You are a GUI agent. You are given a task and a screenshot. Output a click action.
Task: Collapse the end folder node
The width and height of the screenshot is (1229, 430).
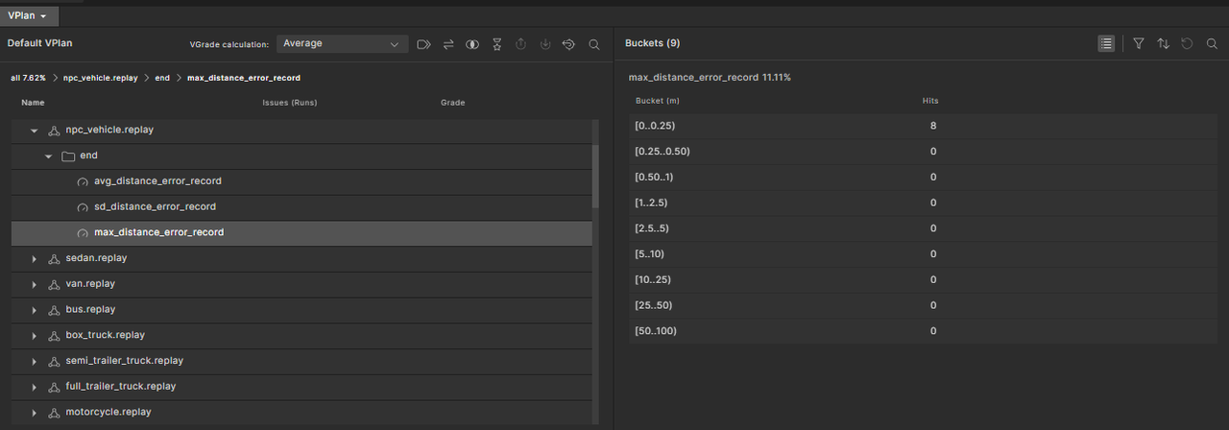[49, 155]
